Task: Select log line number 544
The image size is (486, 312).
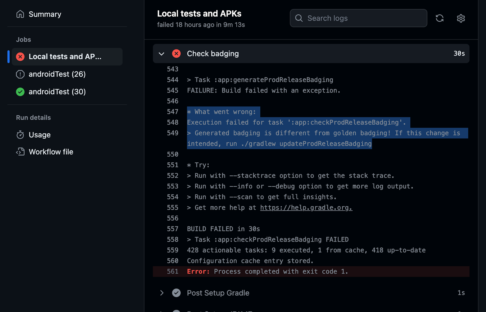Action: coord(173,80)
